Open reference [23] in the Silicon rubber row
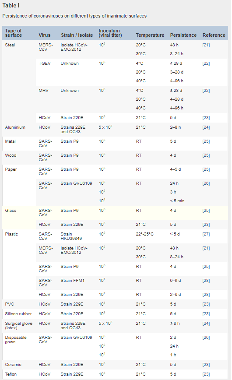This screenshot has height=380, width=232. (x=206, y=314)
